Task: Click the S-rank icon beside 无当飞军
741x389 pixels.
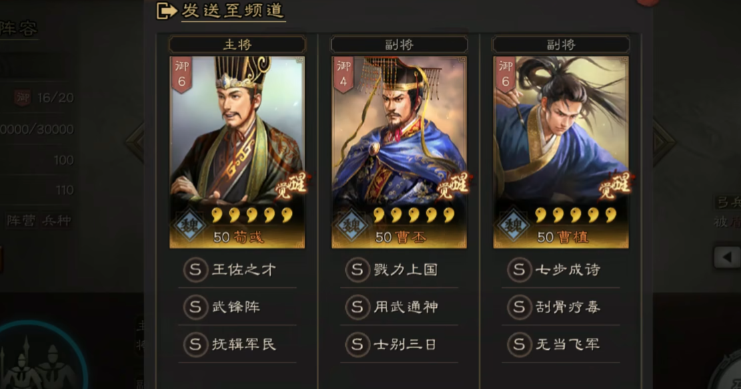Action: pyautogui.click(x=519, y=344)
